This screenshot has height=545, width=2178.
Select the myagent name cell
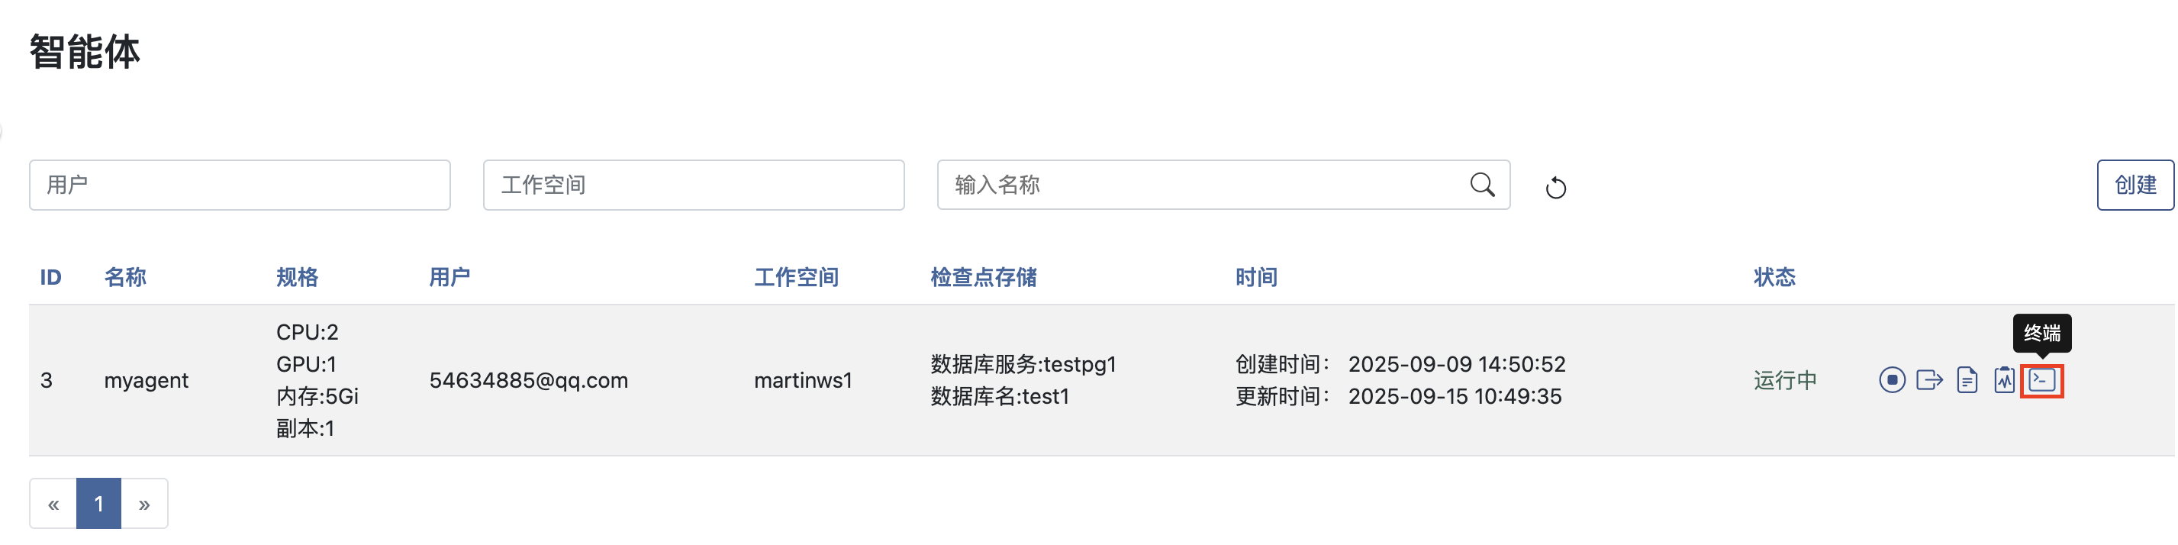(147, 380)
